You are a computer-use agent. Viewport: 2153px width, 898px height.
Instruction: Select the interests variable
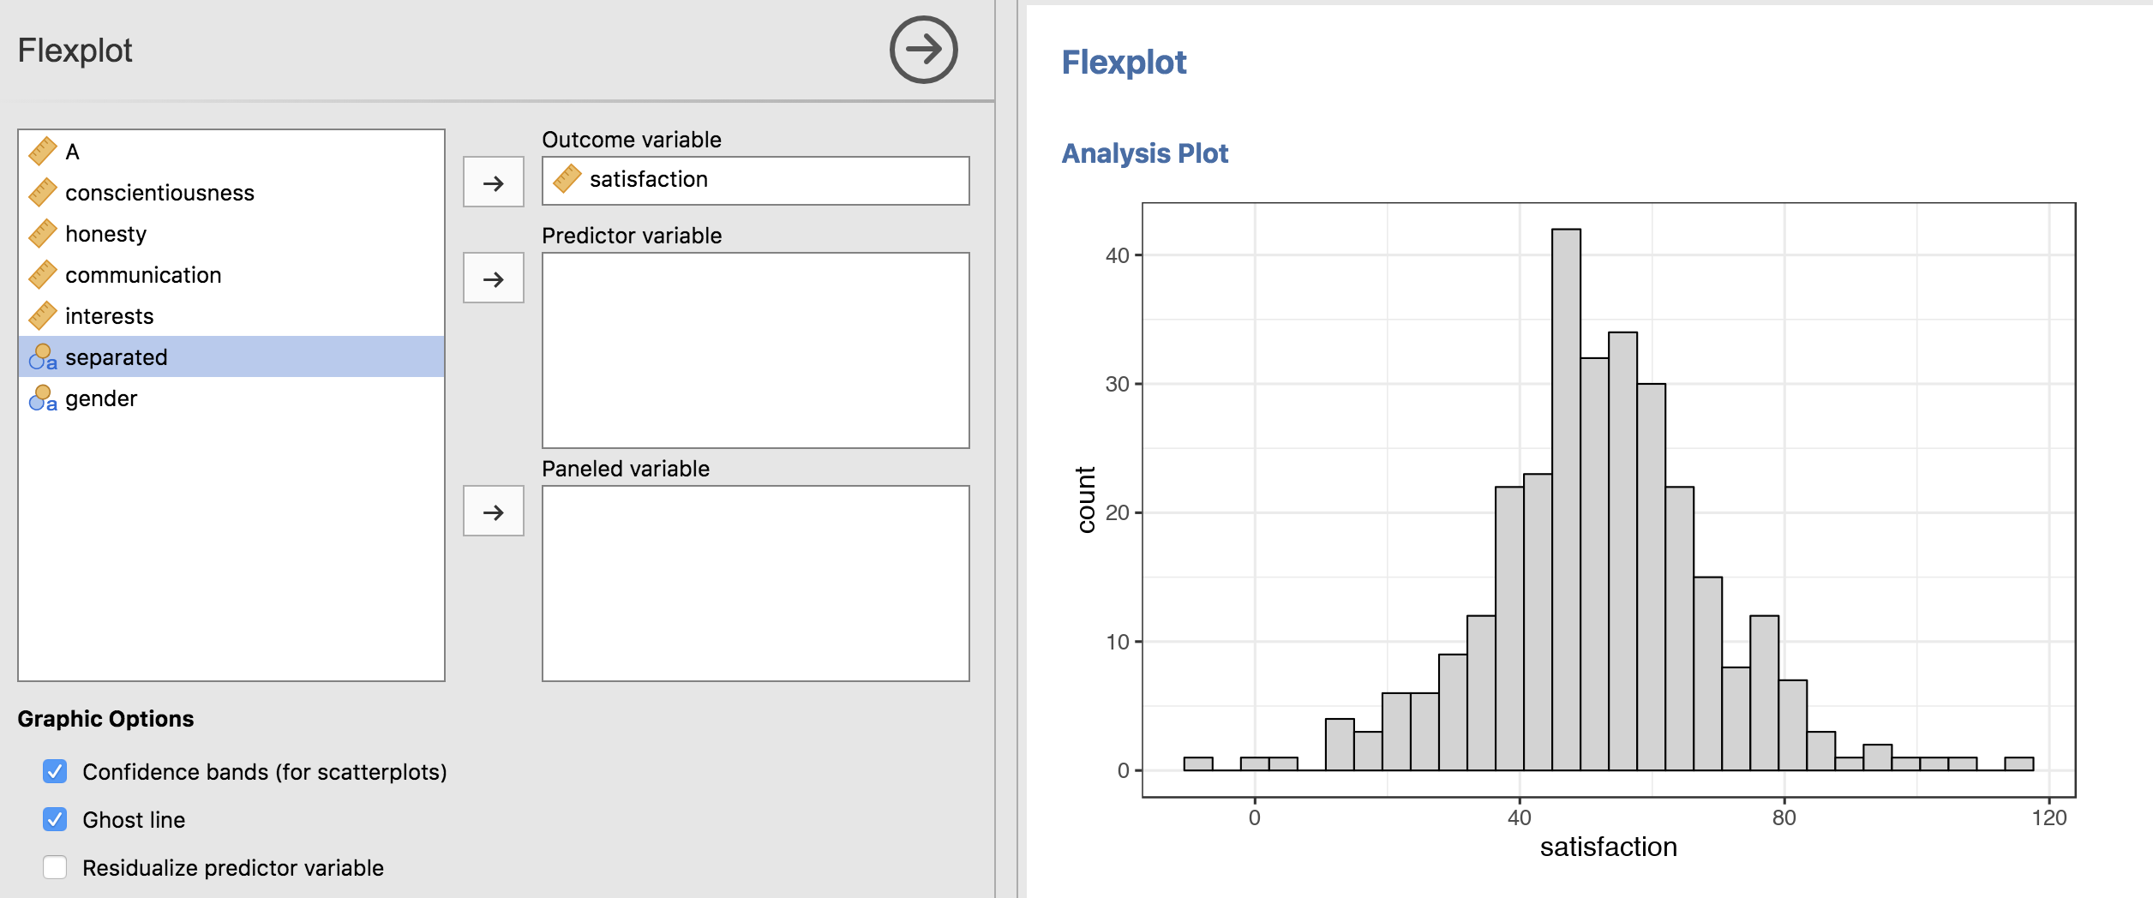(231, 316)
